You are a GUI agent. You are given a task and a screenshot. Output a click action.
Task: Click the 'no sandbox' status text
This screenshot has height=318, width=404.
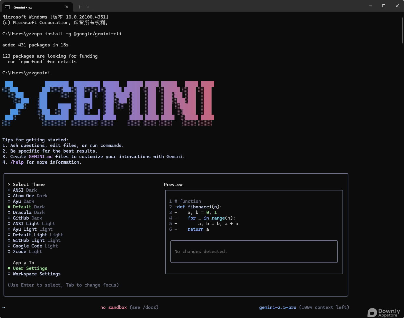click(114, 307)
